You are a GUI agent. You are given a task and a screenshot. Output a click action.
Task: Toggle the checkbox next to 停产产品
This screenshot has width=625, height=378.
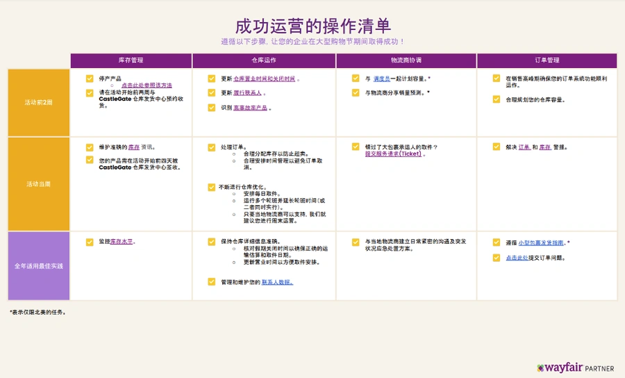pyautogui.click(x=90, y=79)
